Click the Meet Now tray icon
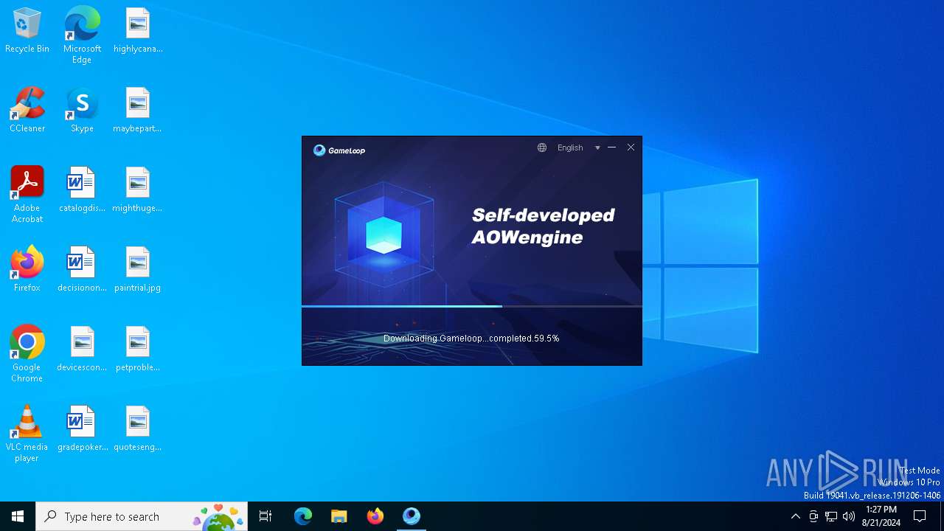 813,516
